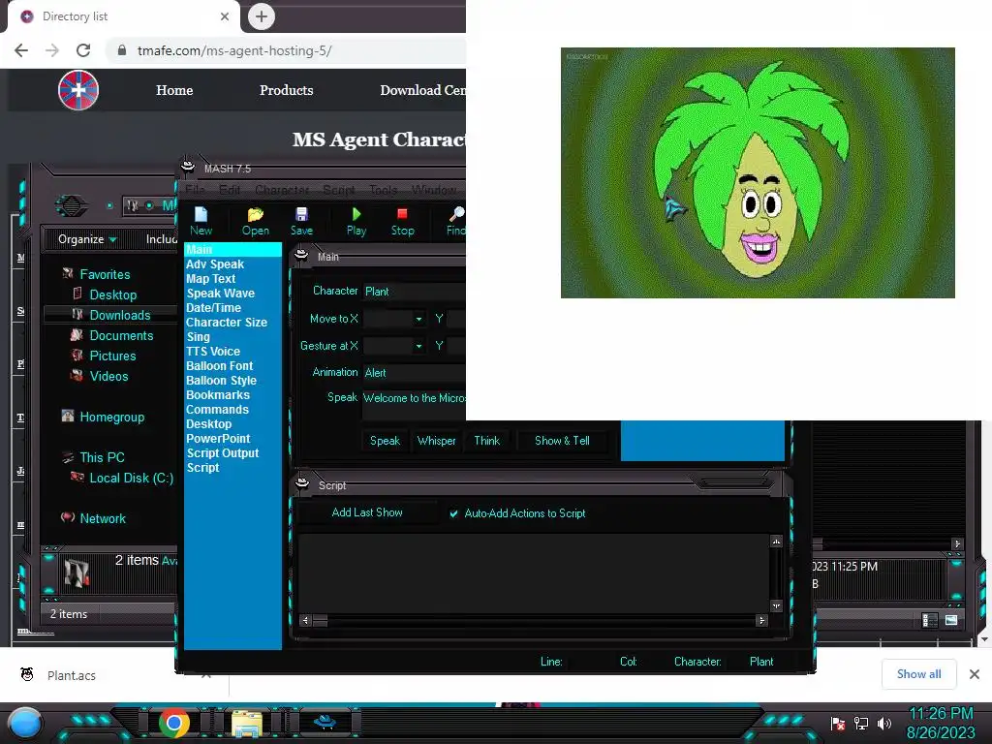
Task: Select Character Size in the MASH sidebar
Action: click(x=227, y=323)
